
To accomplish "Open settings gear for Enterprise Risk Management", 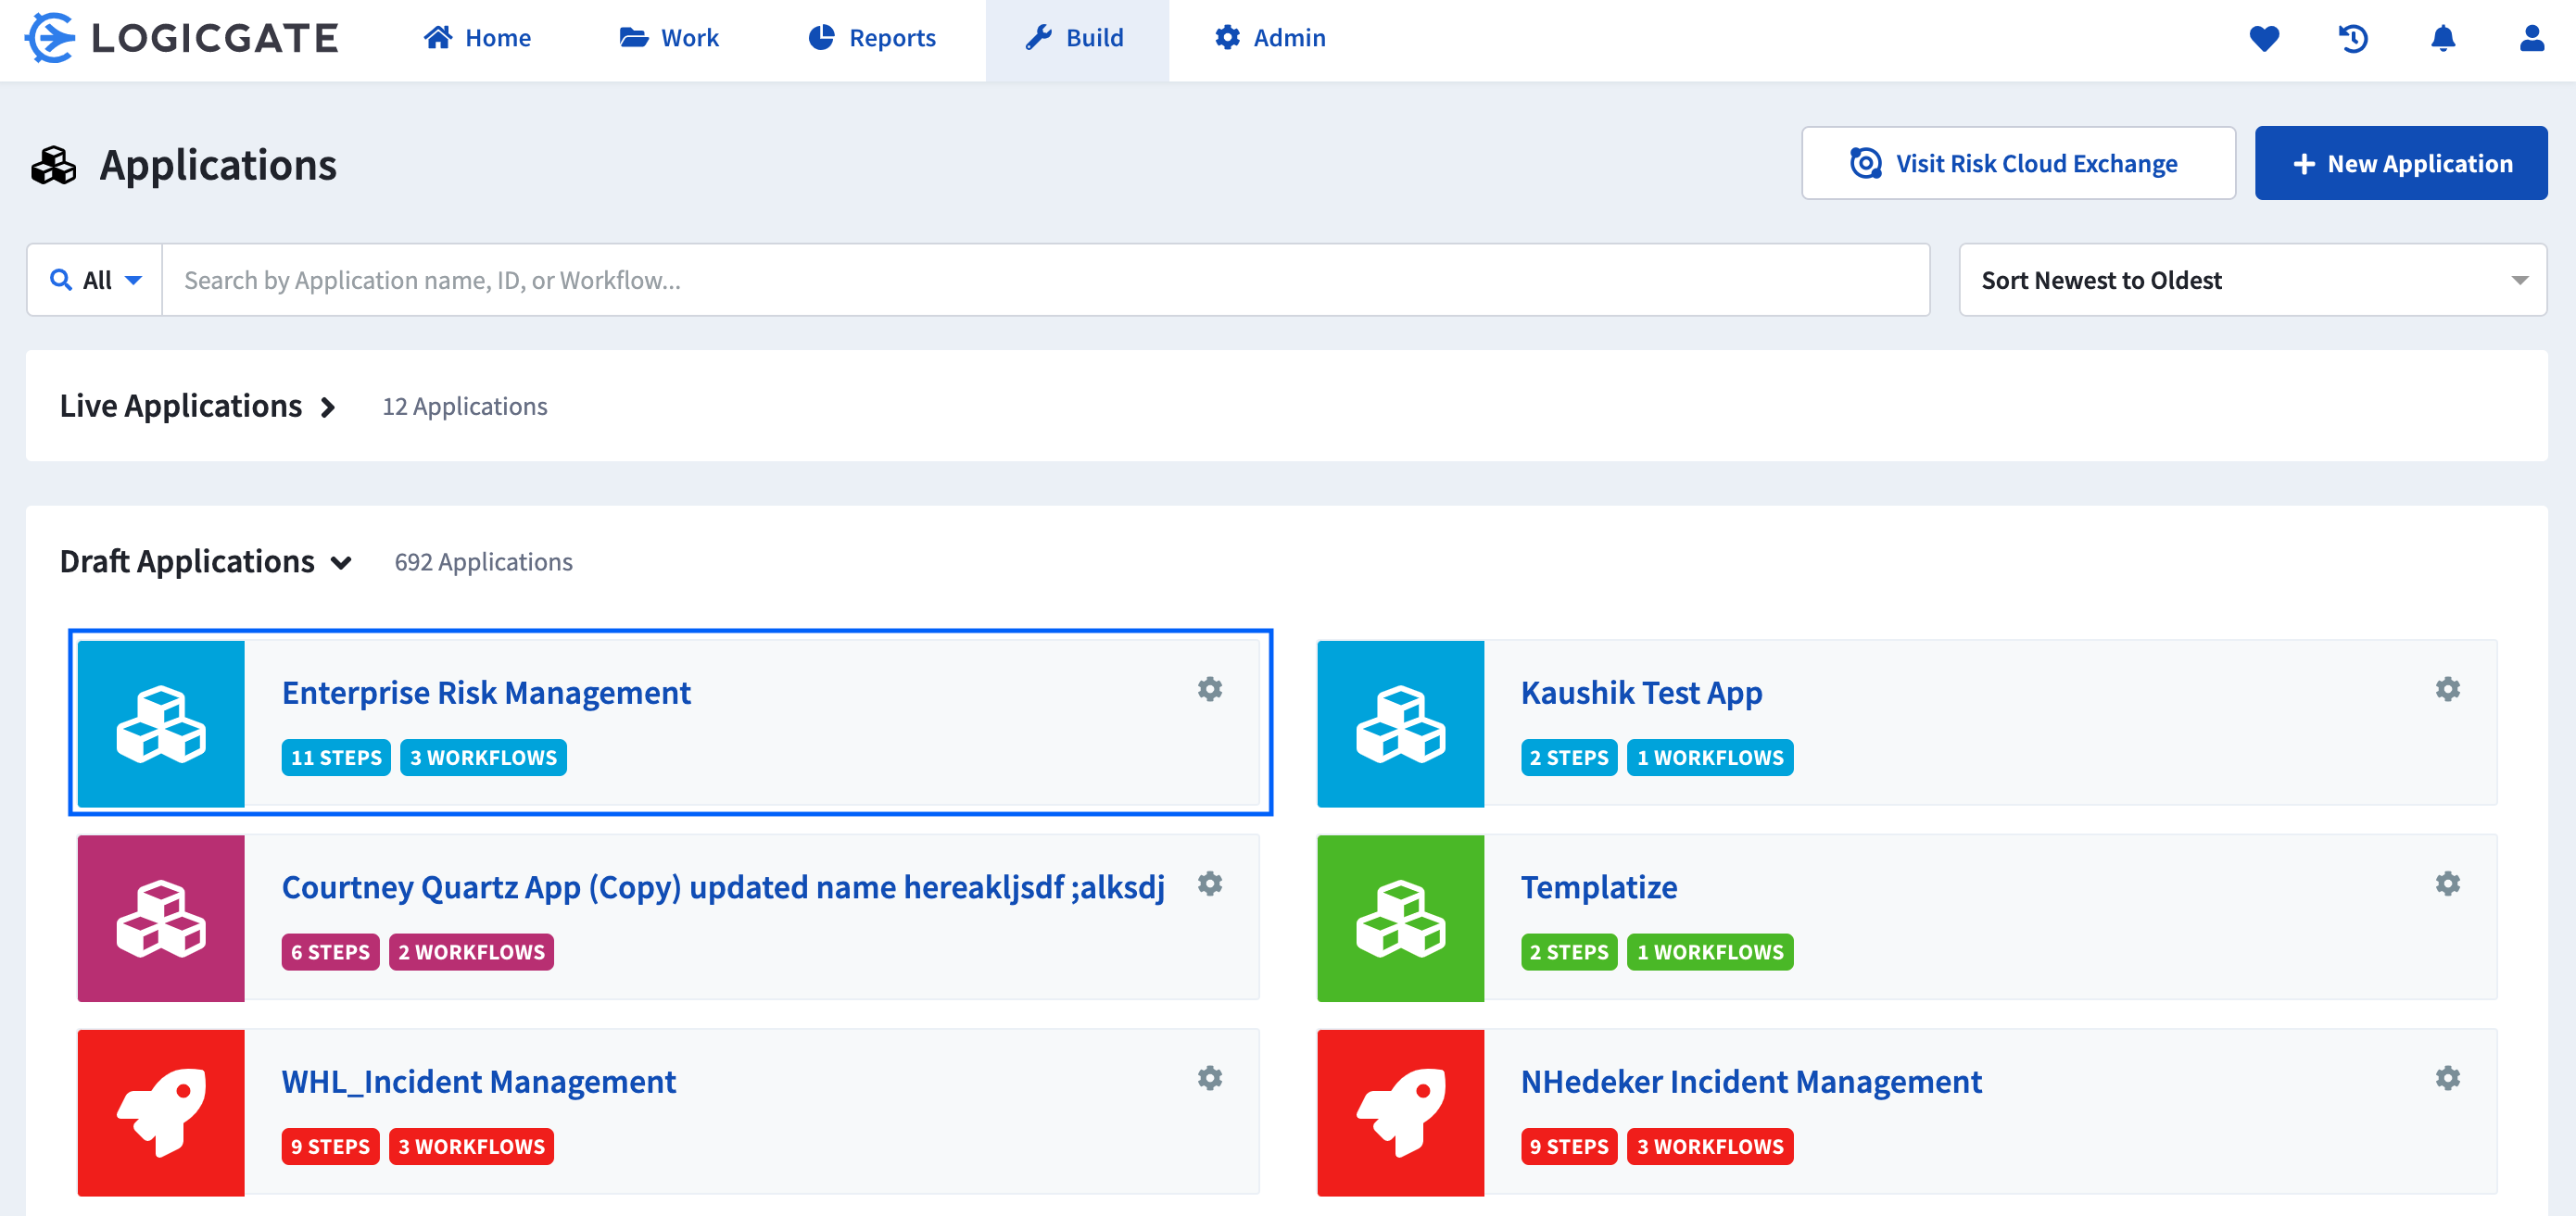I will 1210,689.
